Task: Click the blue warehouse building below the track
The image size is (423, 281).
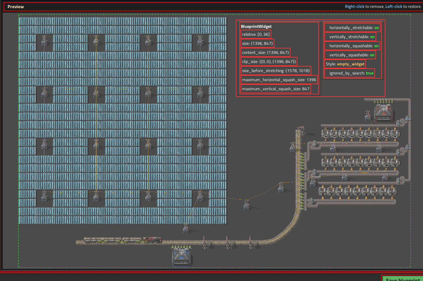Action: pos(182,258)
